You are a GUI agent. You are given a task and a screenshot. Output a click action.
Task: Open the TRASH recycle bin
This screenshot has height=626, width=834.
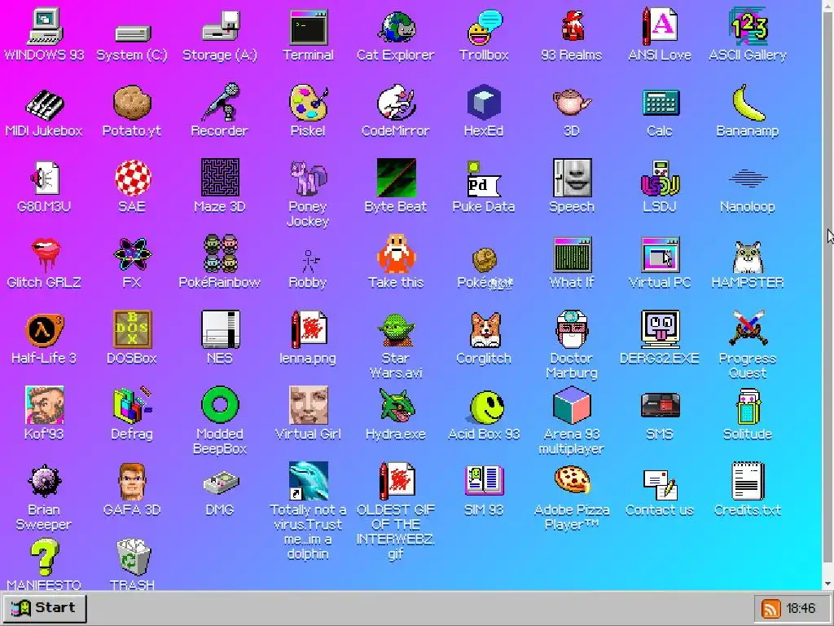coord(133,557)
